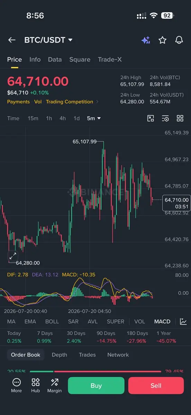Switch to the Trade-X tab
Viewport: 191px width, 415px height.
[x=110, y=59]
